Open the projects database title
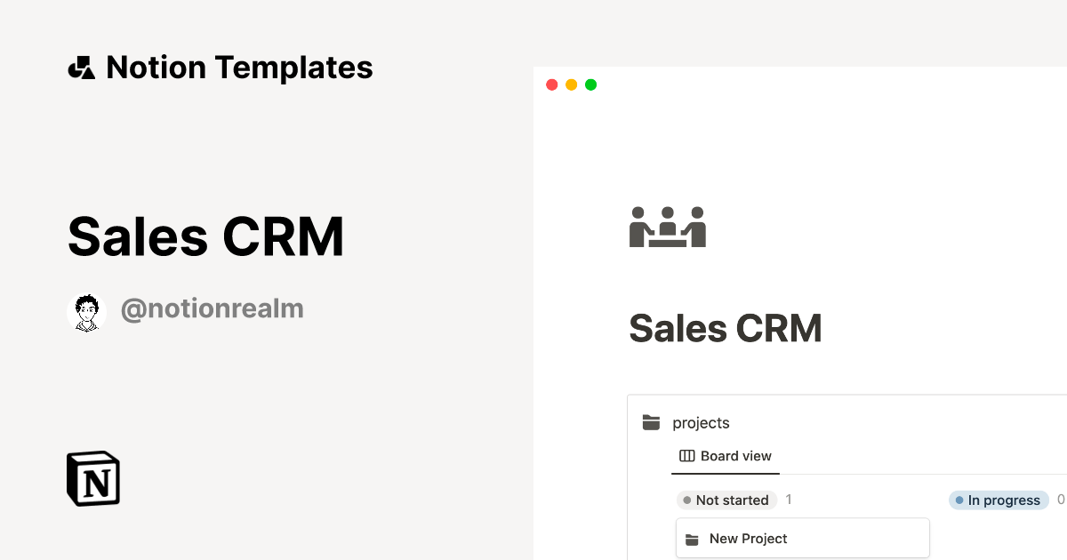The width and height of the screenshot is (1067, 560). point(701,423)
